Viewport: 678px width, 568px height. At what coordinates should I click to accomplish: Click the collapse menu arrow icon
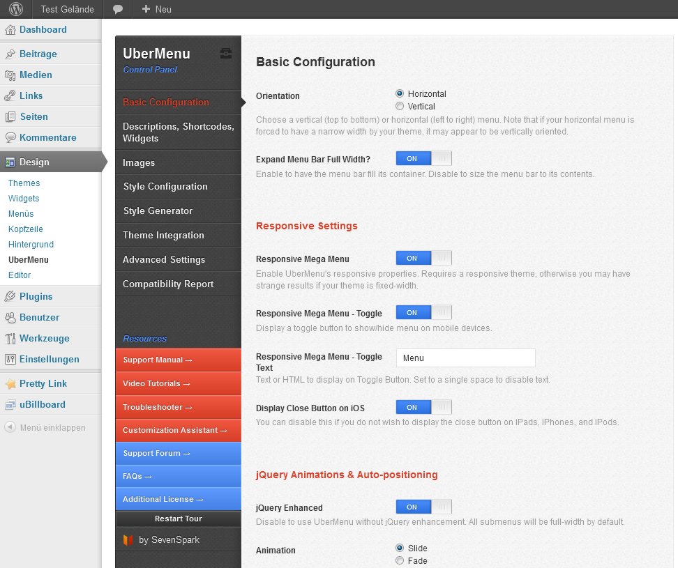coord(10,427)
